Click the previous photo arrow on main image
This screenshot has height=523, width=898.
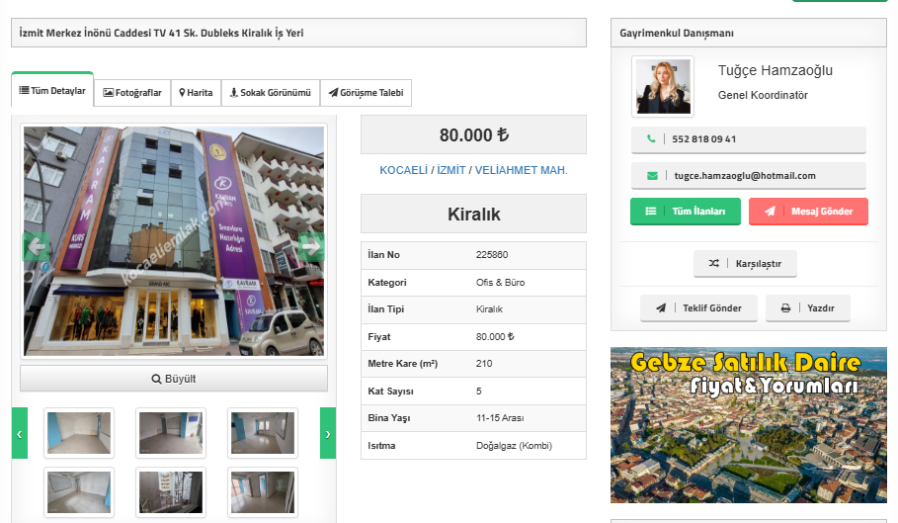click(36, 246)
